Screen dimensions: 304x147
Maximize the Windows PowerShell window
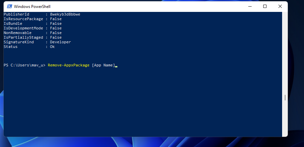point(265,6)
